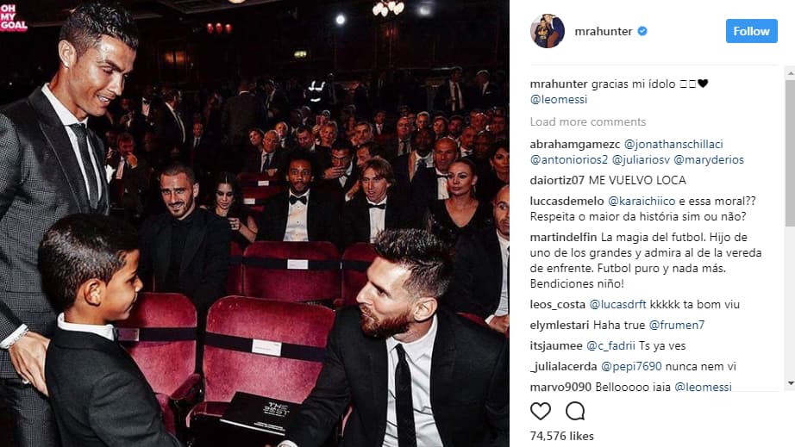Open @pepi7690 mention
This screenshot has height=447, width=795.
click(x=631, y=367)
